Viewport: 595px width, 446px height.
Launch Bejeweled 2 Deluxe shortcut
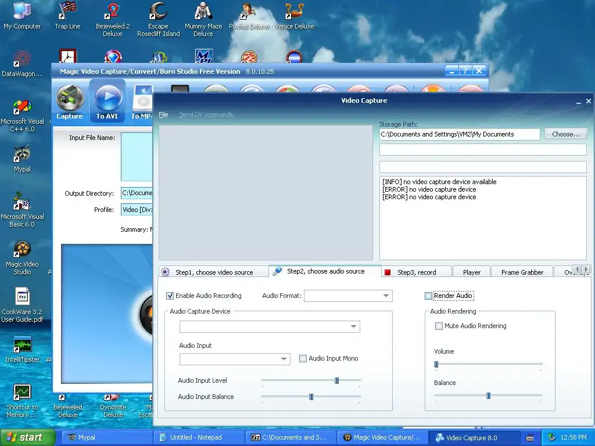tap(113, 19)
